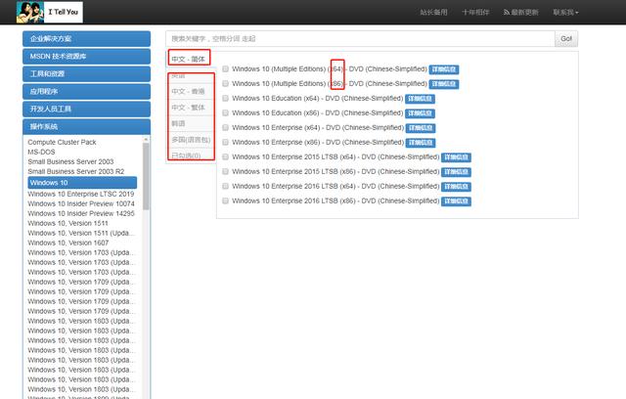Select MS-DOS in the OS list
Image resolution: width=626 pixels, height=399 pixels.
tap(41, 152)
